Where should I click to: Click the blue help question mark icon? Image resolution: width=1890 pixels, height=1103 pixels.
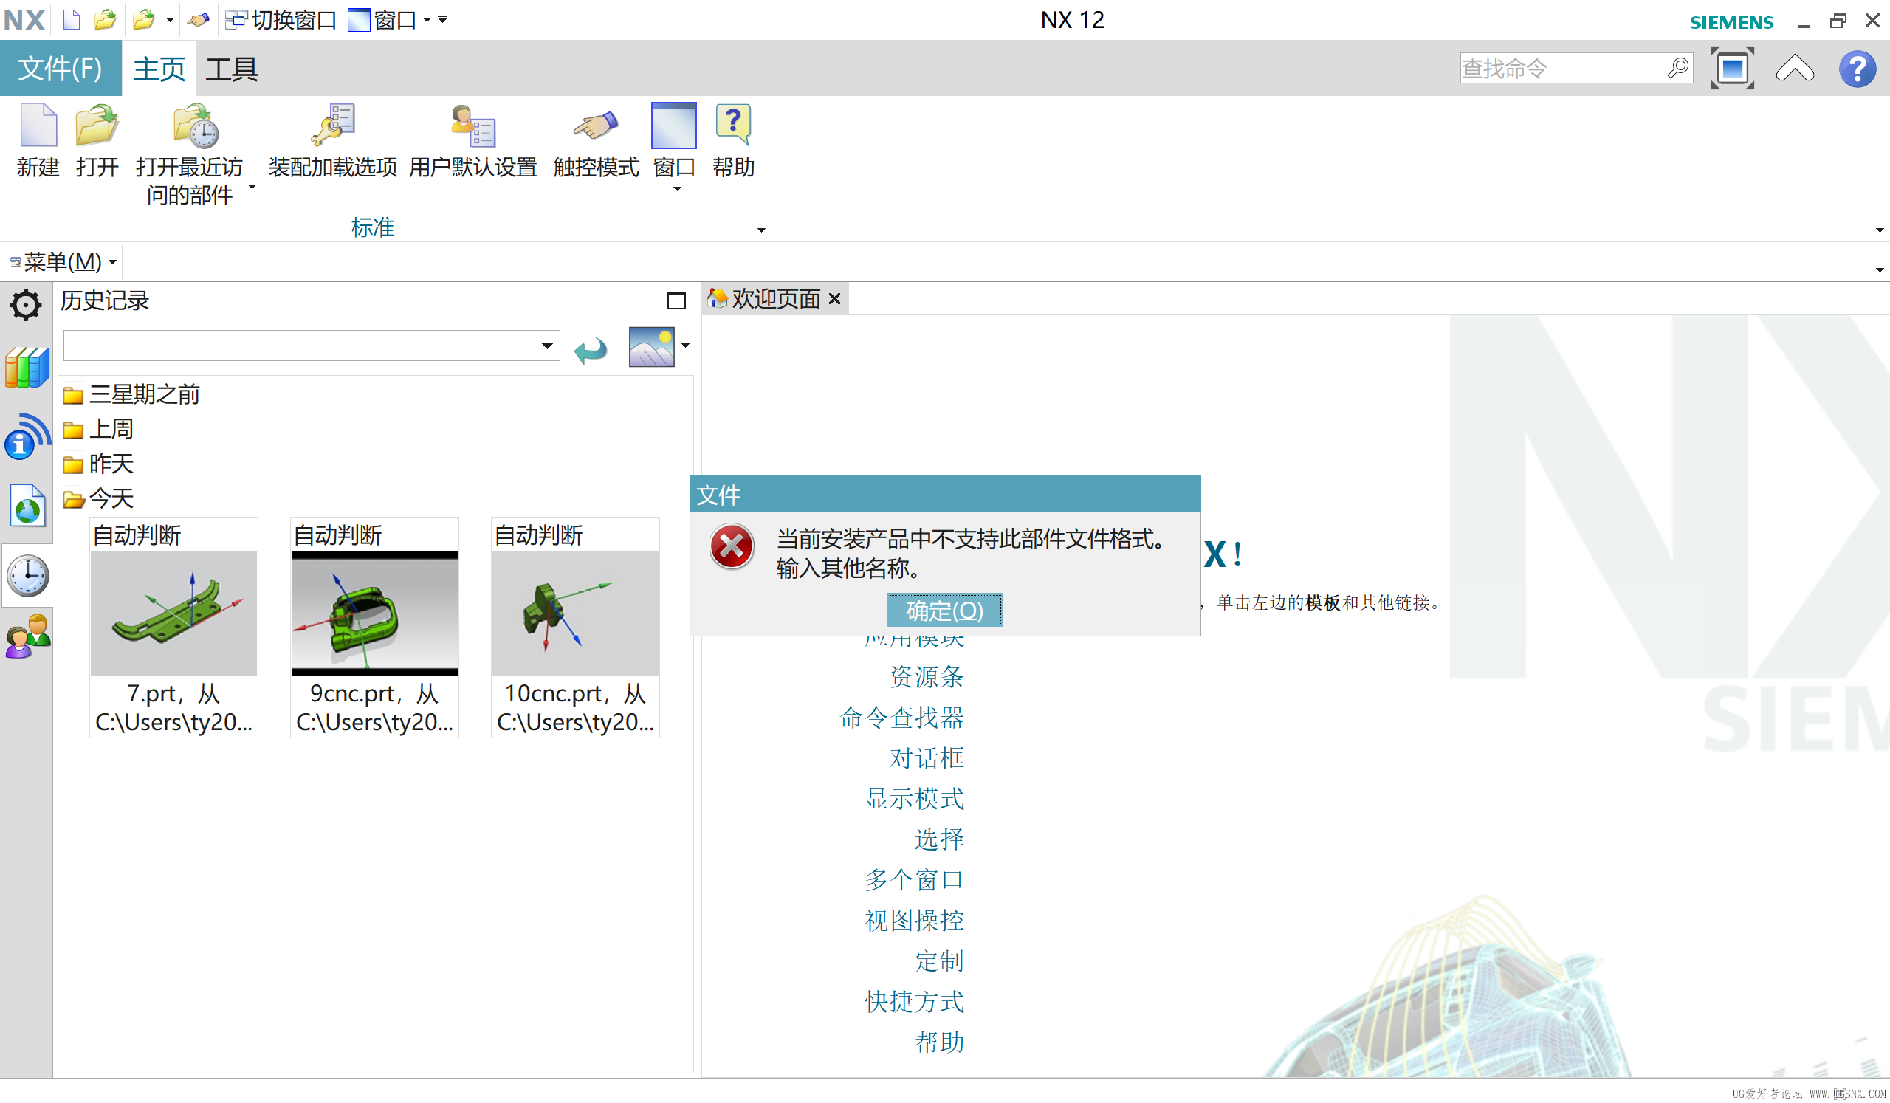(1857, 69)
